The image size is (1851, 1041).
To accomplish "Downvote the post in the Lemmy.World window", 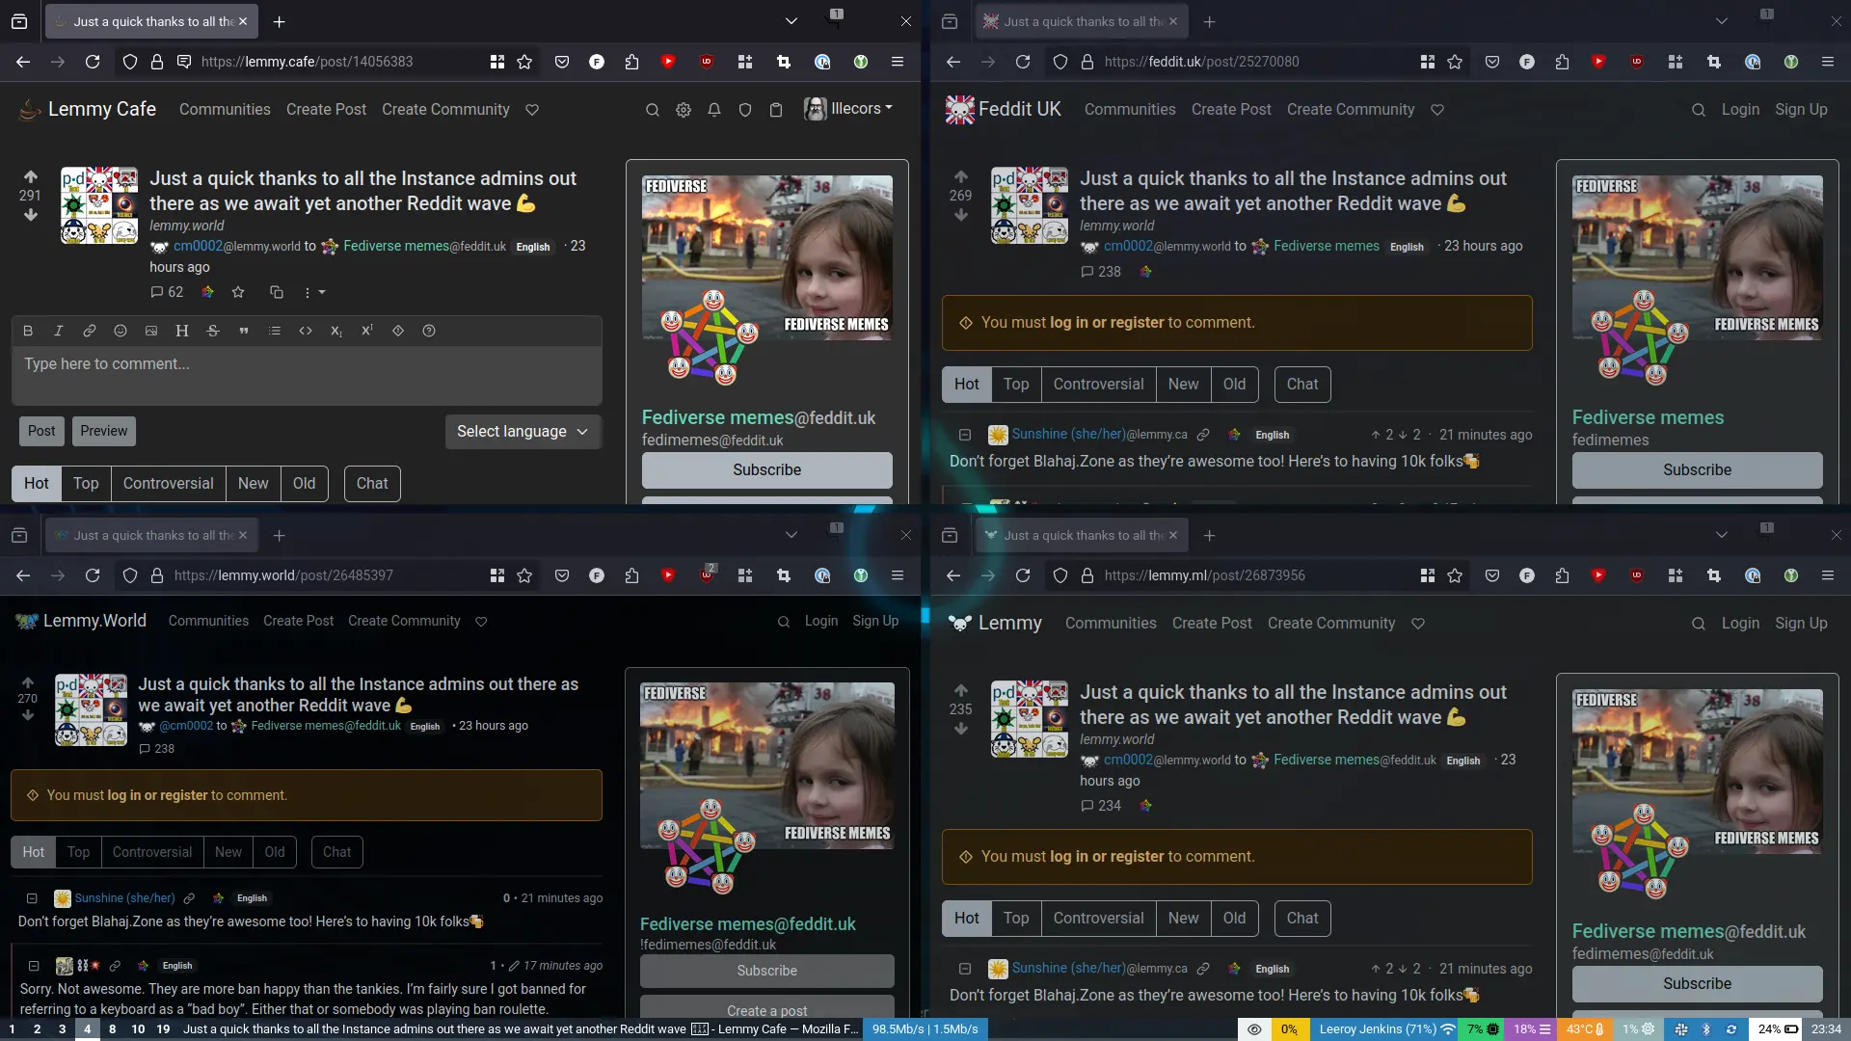I will 28,715.
